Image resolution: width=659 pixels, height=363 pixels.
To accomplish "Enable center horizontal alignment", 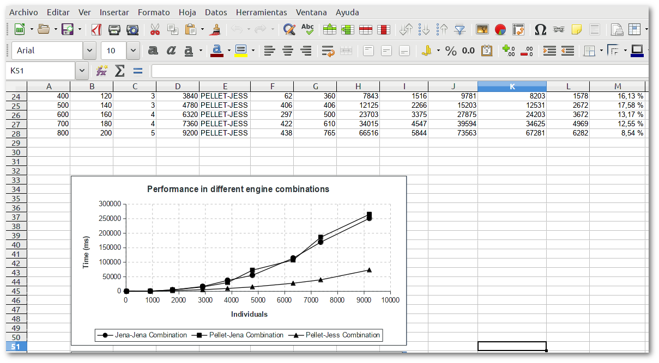I will (x=288, y=51).
